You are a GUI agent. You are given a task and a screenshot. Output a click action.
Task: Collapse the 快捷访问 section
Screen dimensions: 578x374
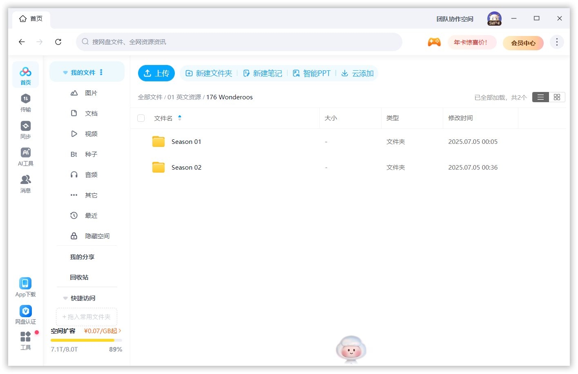tap(65, 298)
